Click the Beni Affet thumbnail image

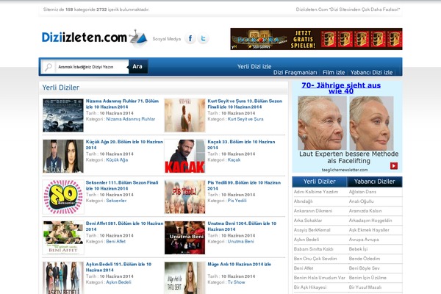tap(63, 237)
